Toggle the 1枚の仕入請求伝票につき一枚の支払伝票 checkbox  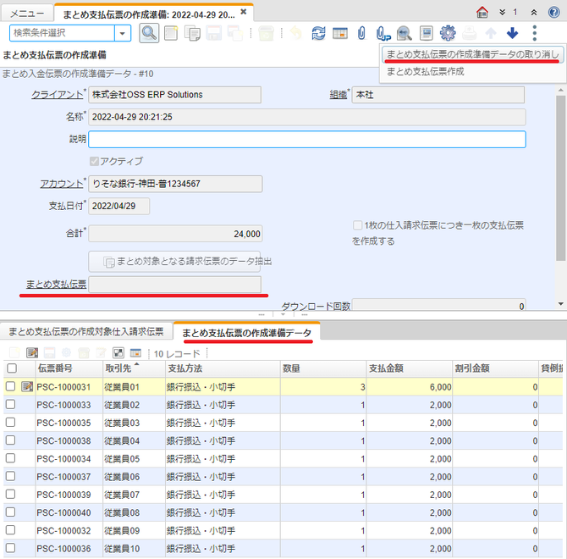[x=357, y=225]
